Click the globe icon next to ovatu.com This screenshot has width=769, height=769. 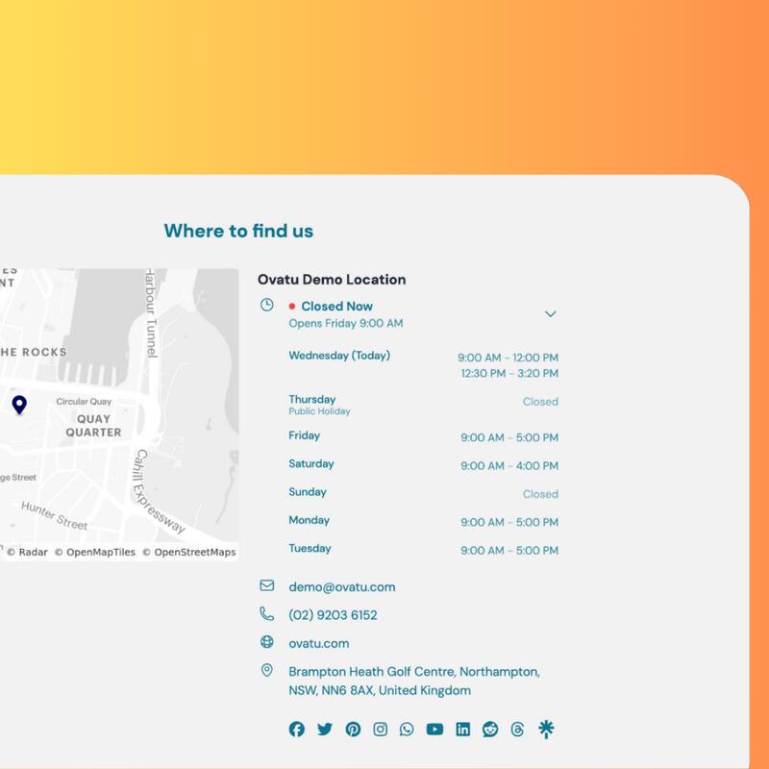point(266,643)
